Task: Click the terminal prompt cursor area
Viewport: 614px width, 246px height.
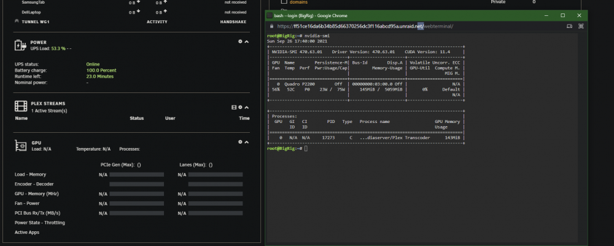Action: point(306,149)
